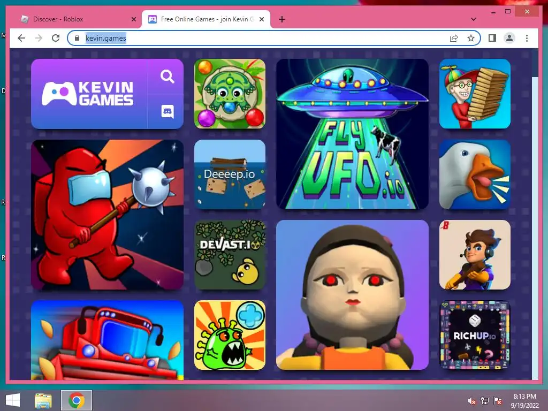The width and height of the screenshot is (548, 411).
Task: Open the honking goose game tile
Action: pyautogui.click(x=475, y=174)
